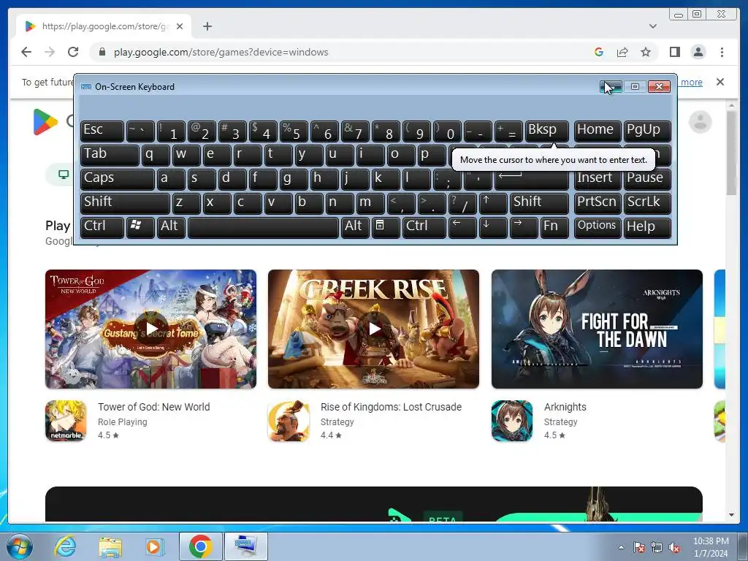Reload the Play Store page
The width and height of the screenshot is (748, 561).
coord(73,52)
